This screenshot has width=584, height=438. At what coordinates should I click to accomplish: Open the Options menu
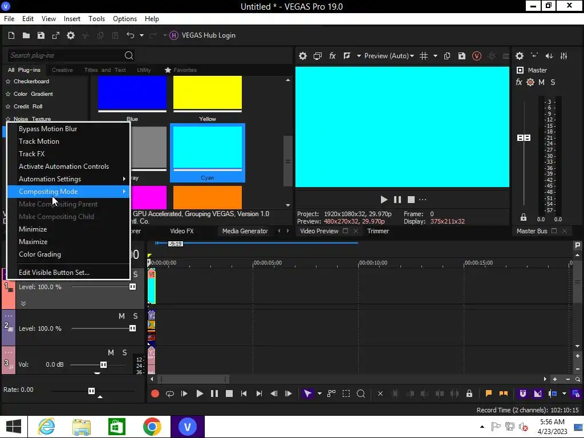point(125,19)
